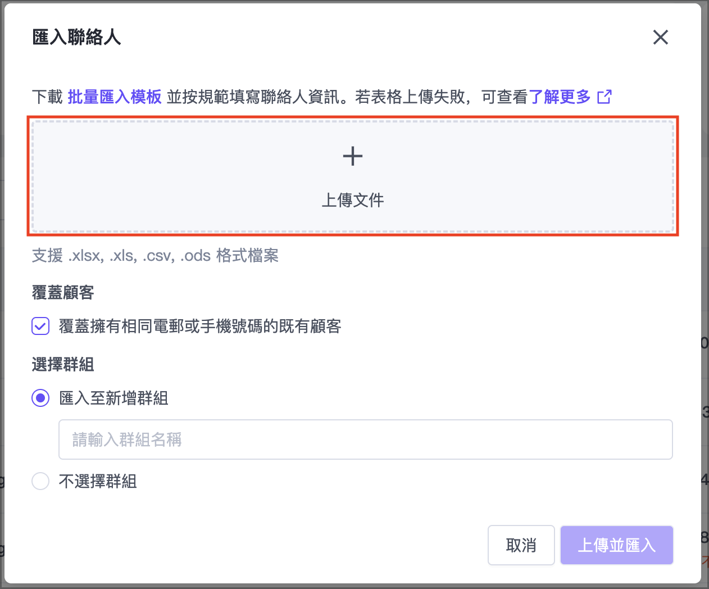Image resolution: width=709 pixels, height=589 pixels.
Task: Click the plus icon in the upload area
Action: pyautogui.click(x=353, y=156)
